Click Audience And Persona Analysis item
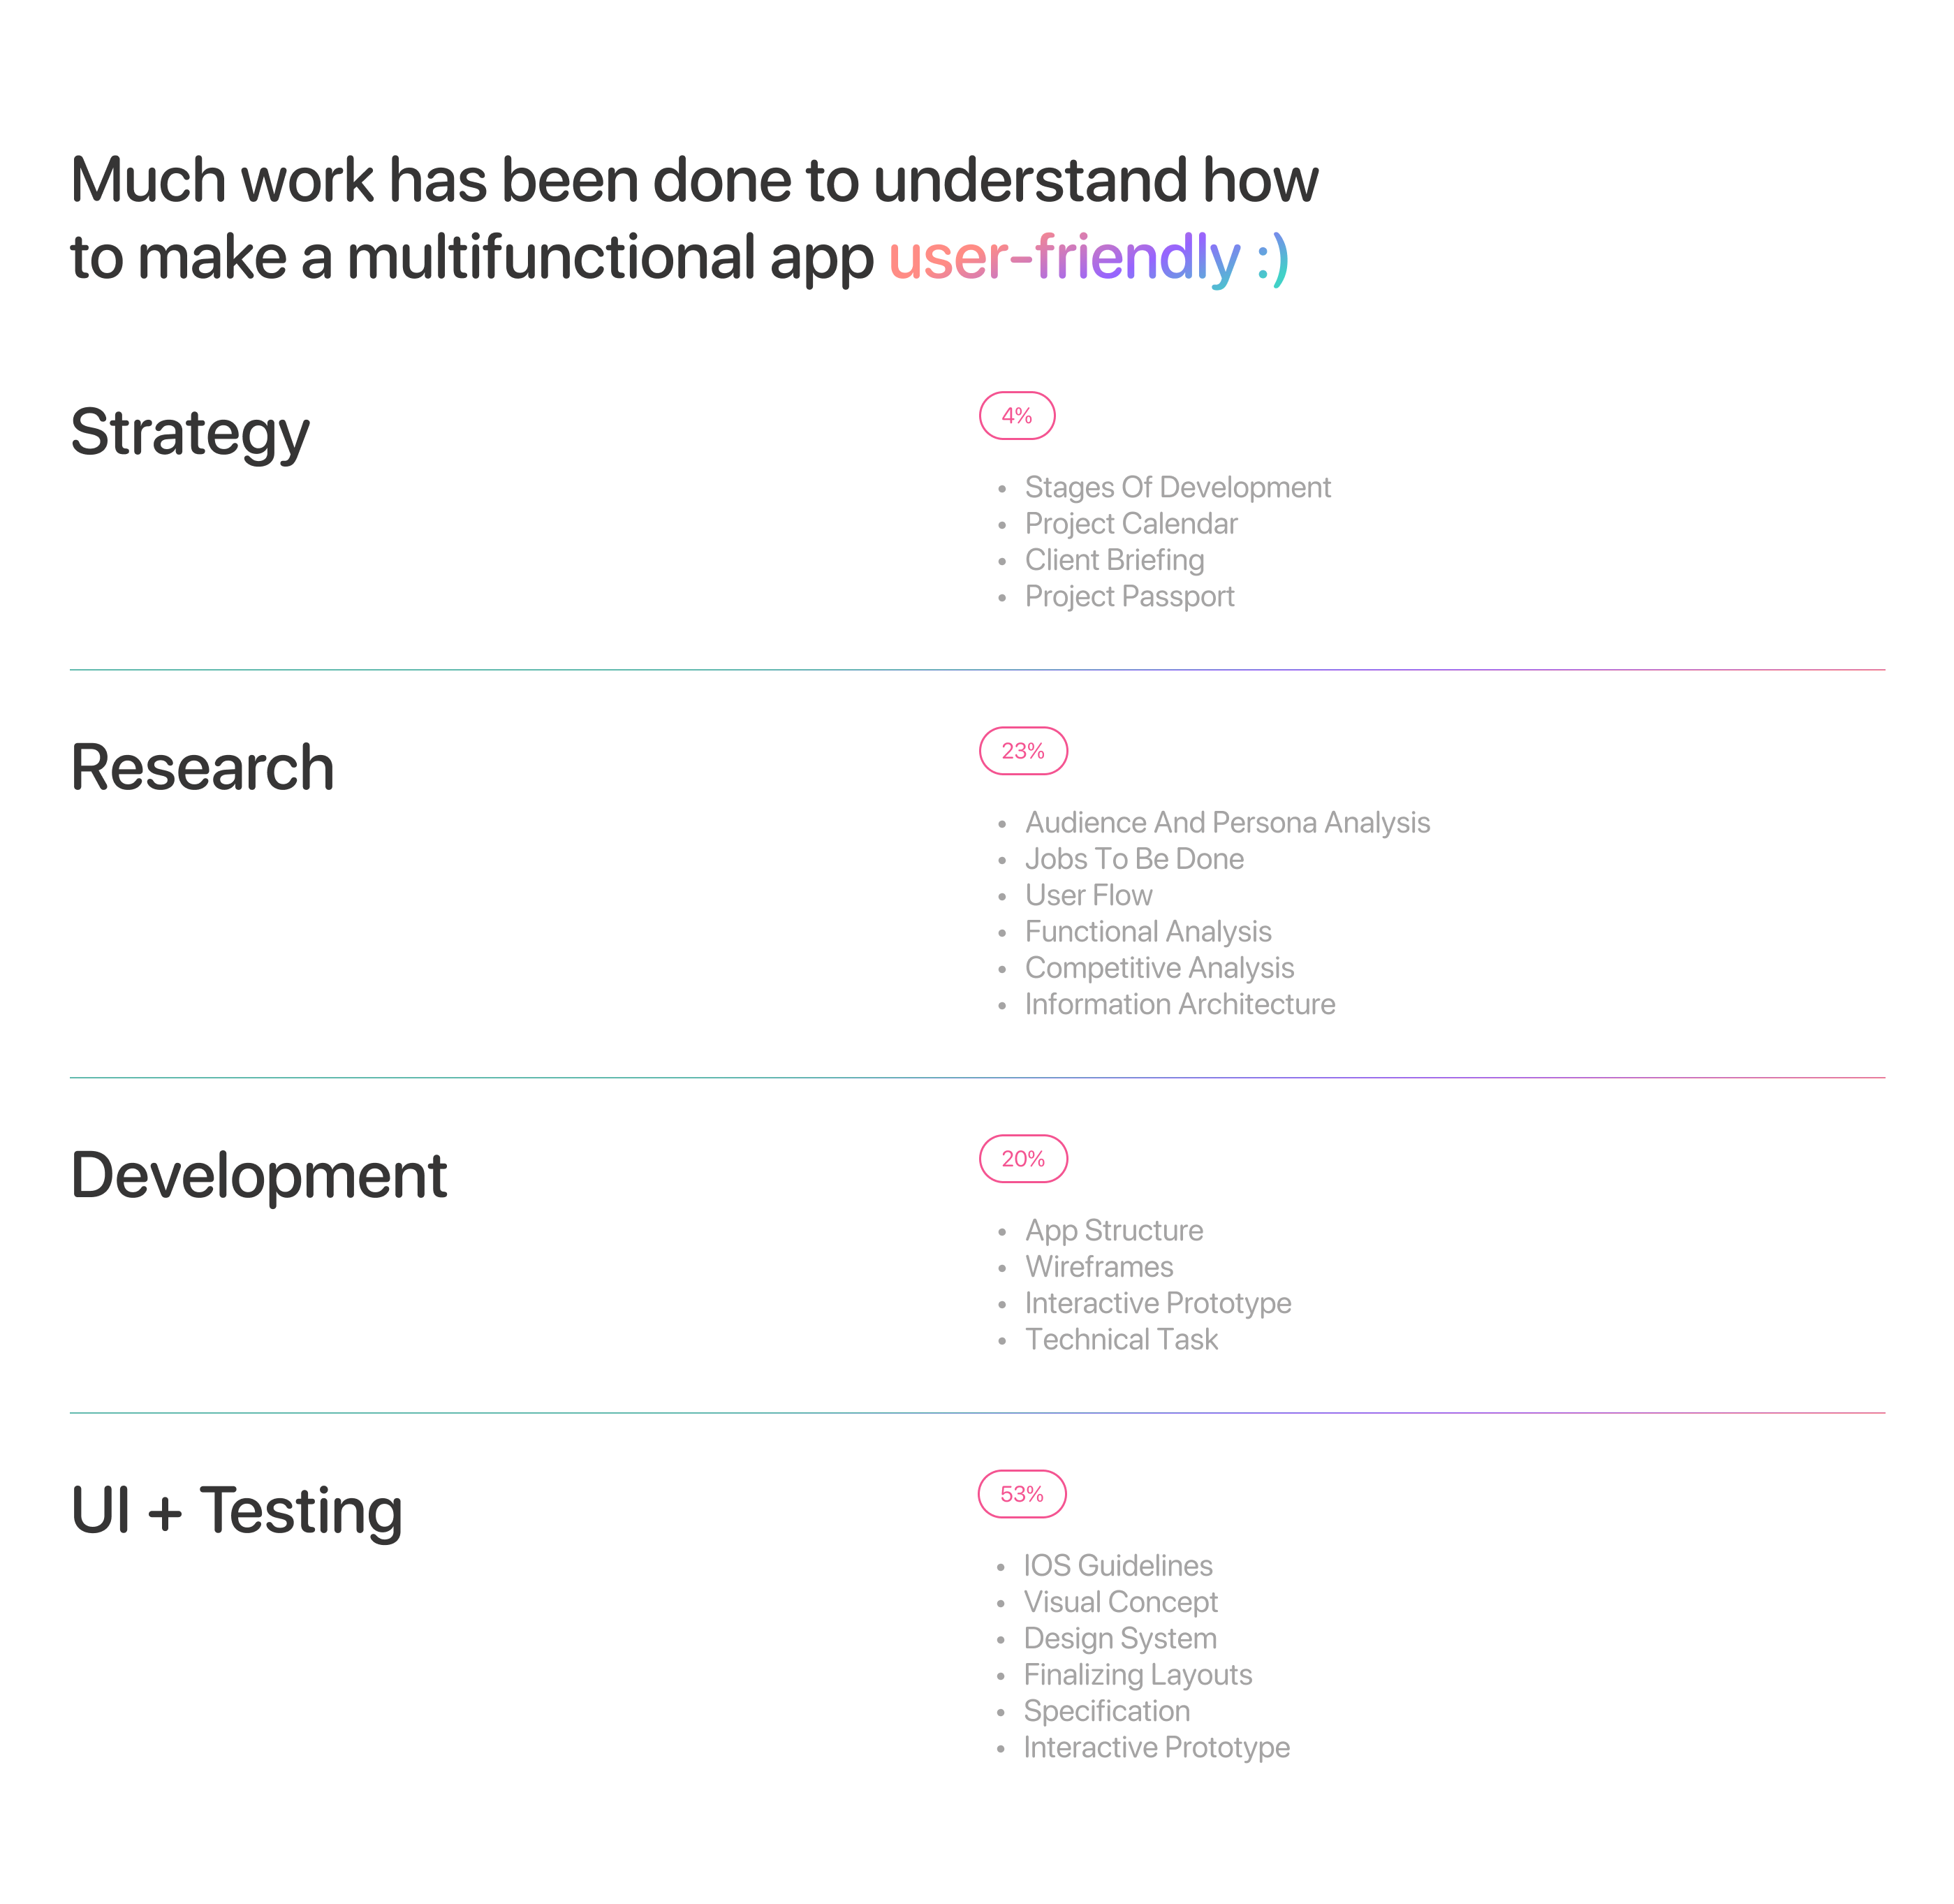The width and height of the screenshot is (1954, 1904). [x=1227, y=822]
